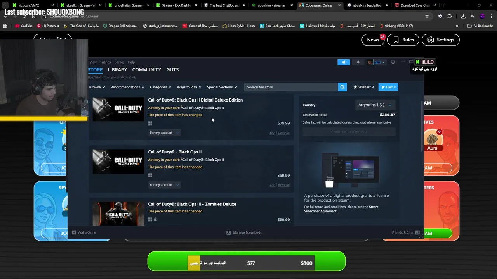Show hidden bookmarks overflow chevron
The image size is (497, 279).
tap(457, 26)
